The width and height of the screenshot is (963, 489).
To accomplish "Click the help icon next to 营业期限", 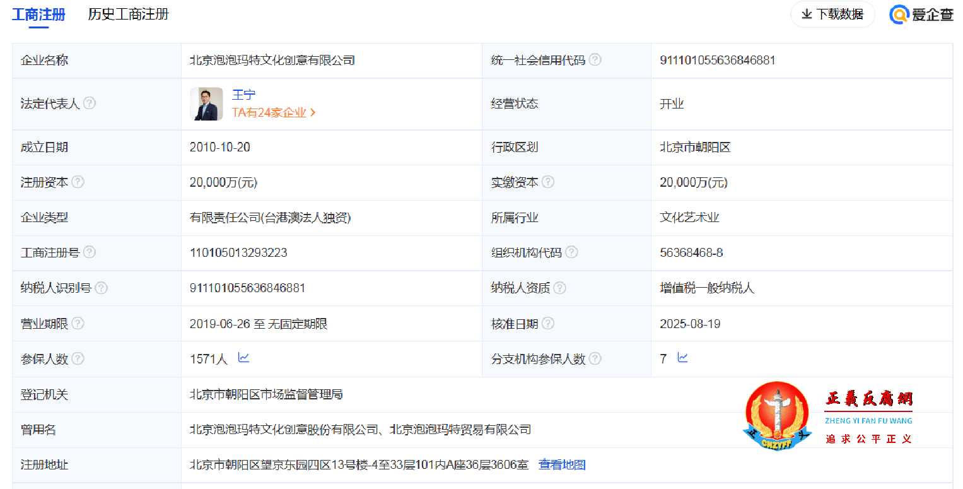I will (78, 323).
